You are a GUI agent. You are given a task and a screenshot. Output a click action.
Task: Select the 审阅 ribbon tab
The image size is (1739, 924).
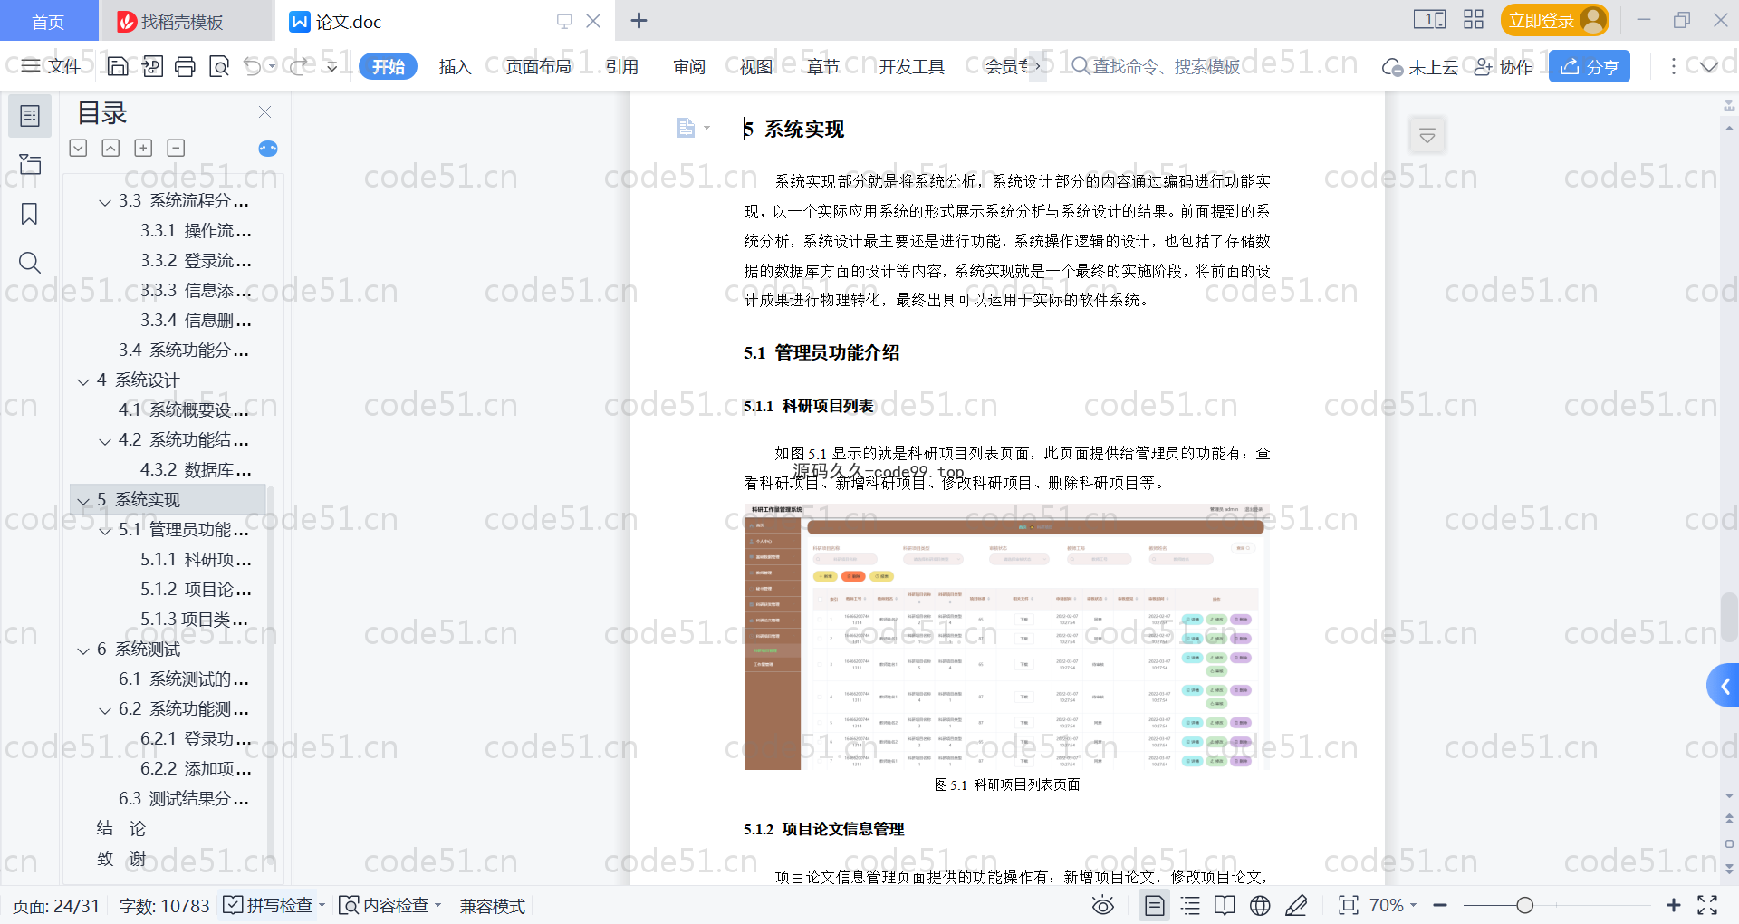coord(689,66)
